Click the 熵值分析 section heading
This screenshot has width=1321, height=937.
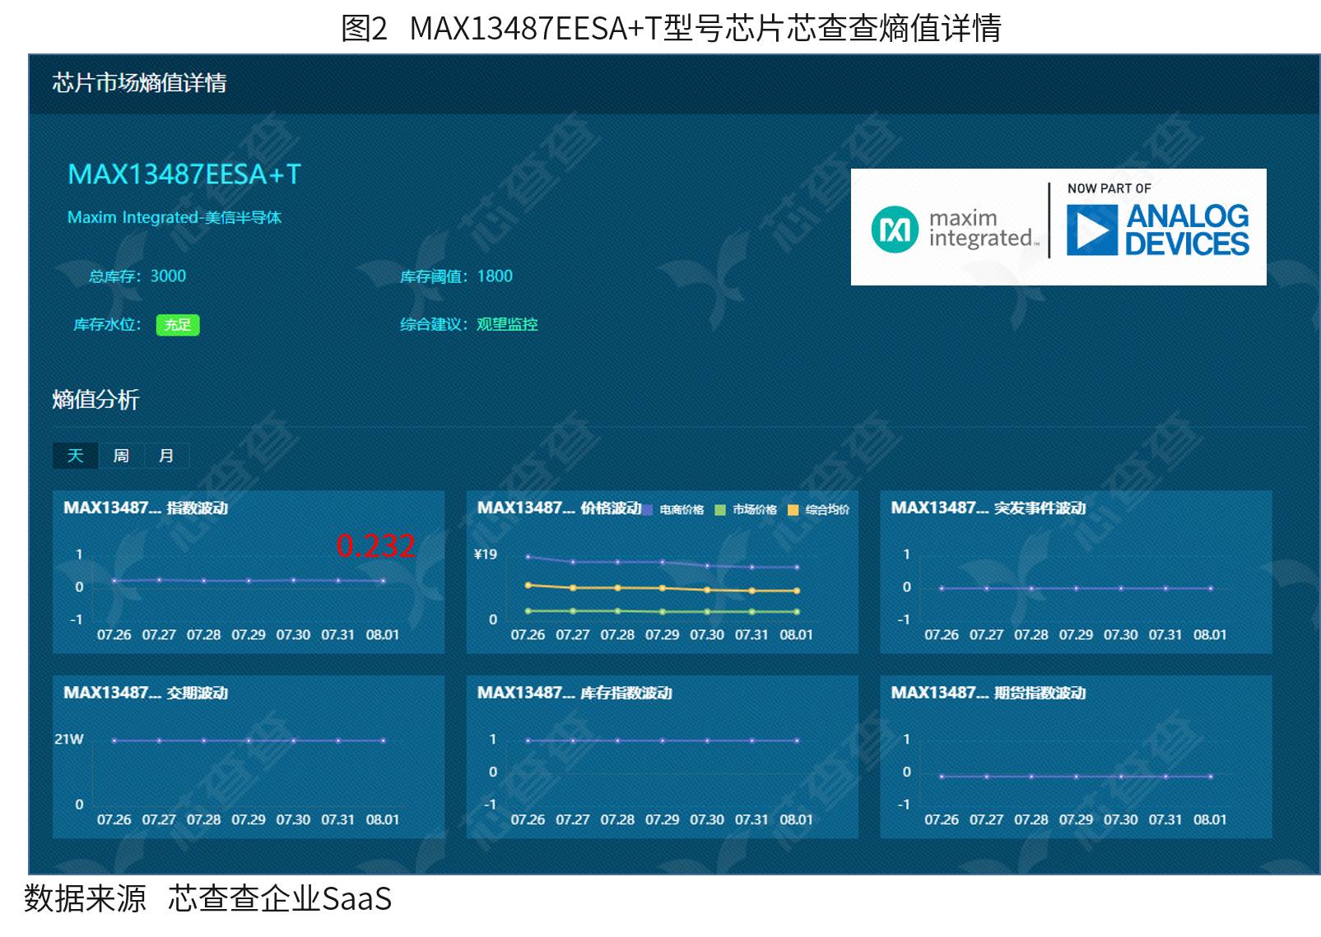[95, 400]
